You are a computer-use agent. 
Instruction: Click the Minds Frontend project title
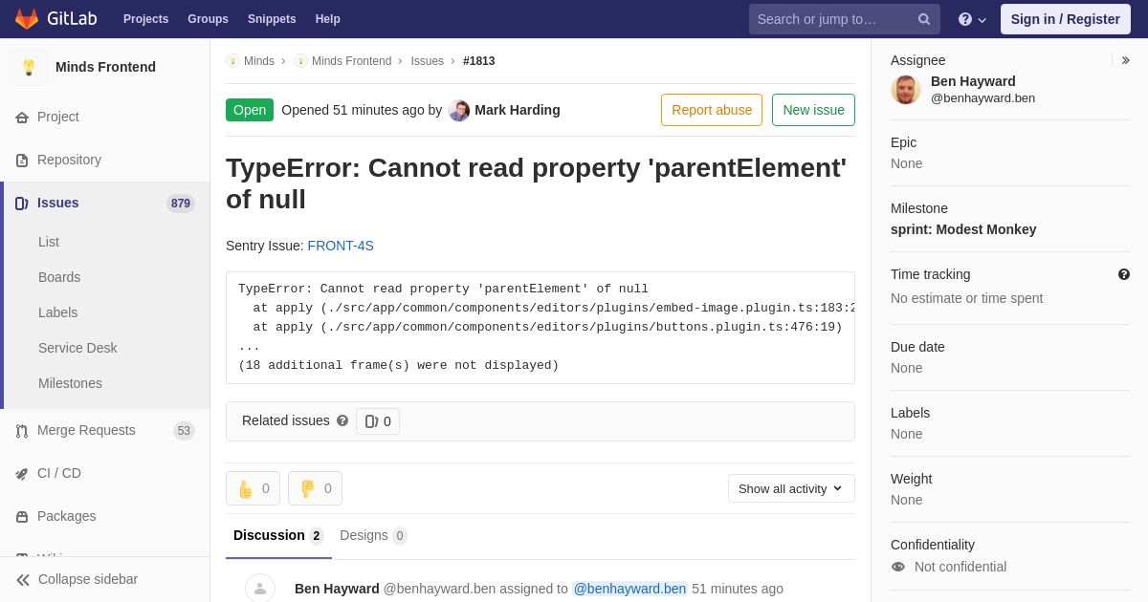105,67
